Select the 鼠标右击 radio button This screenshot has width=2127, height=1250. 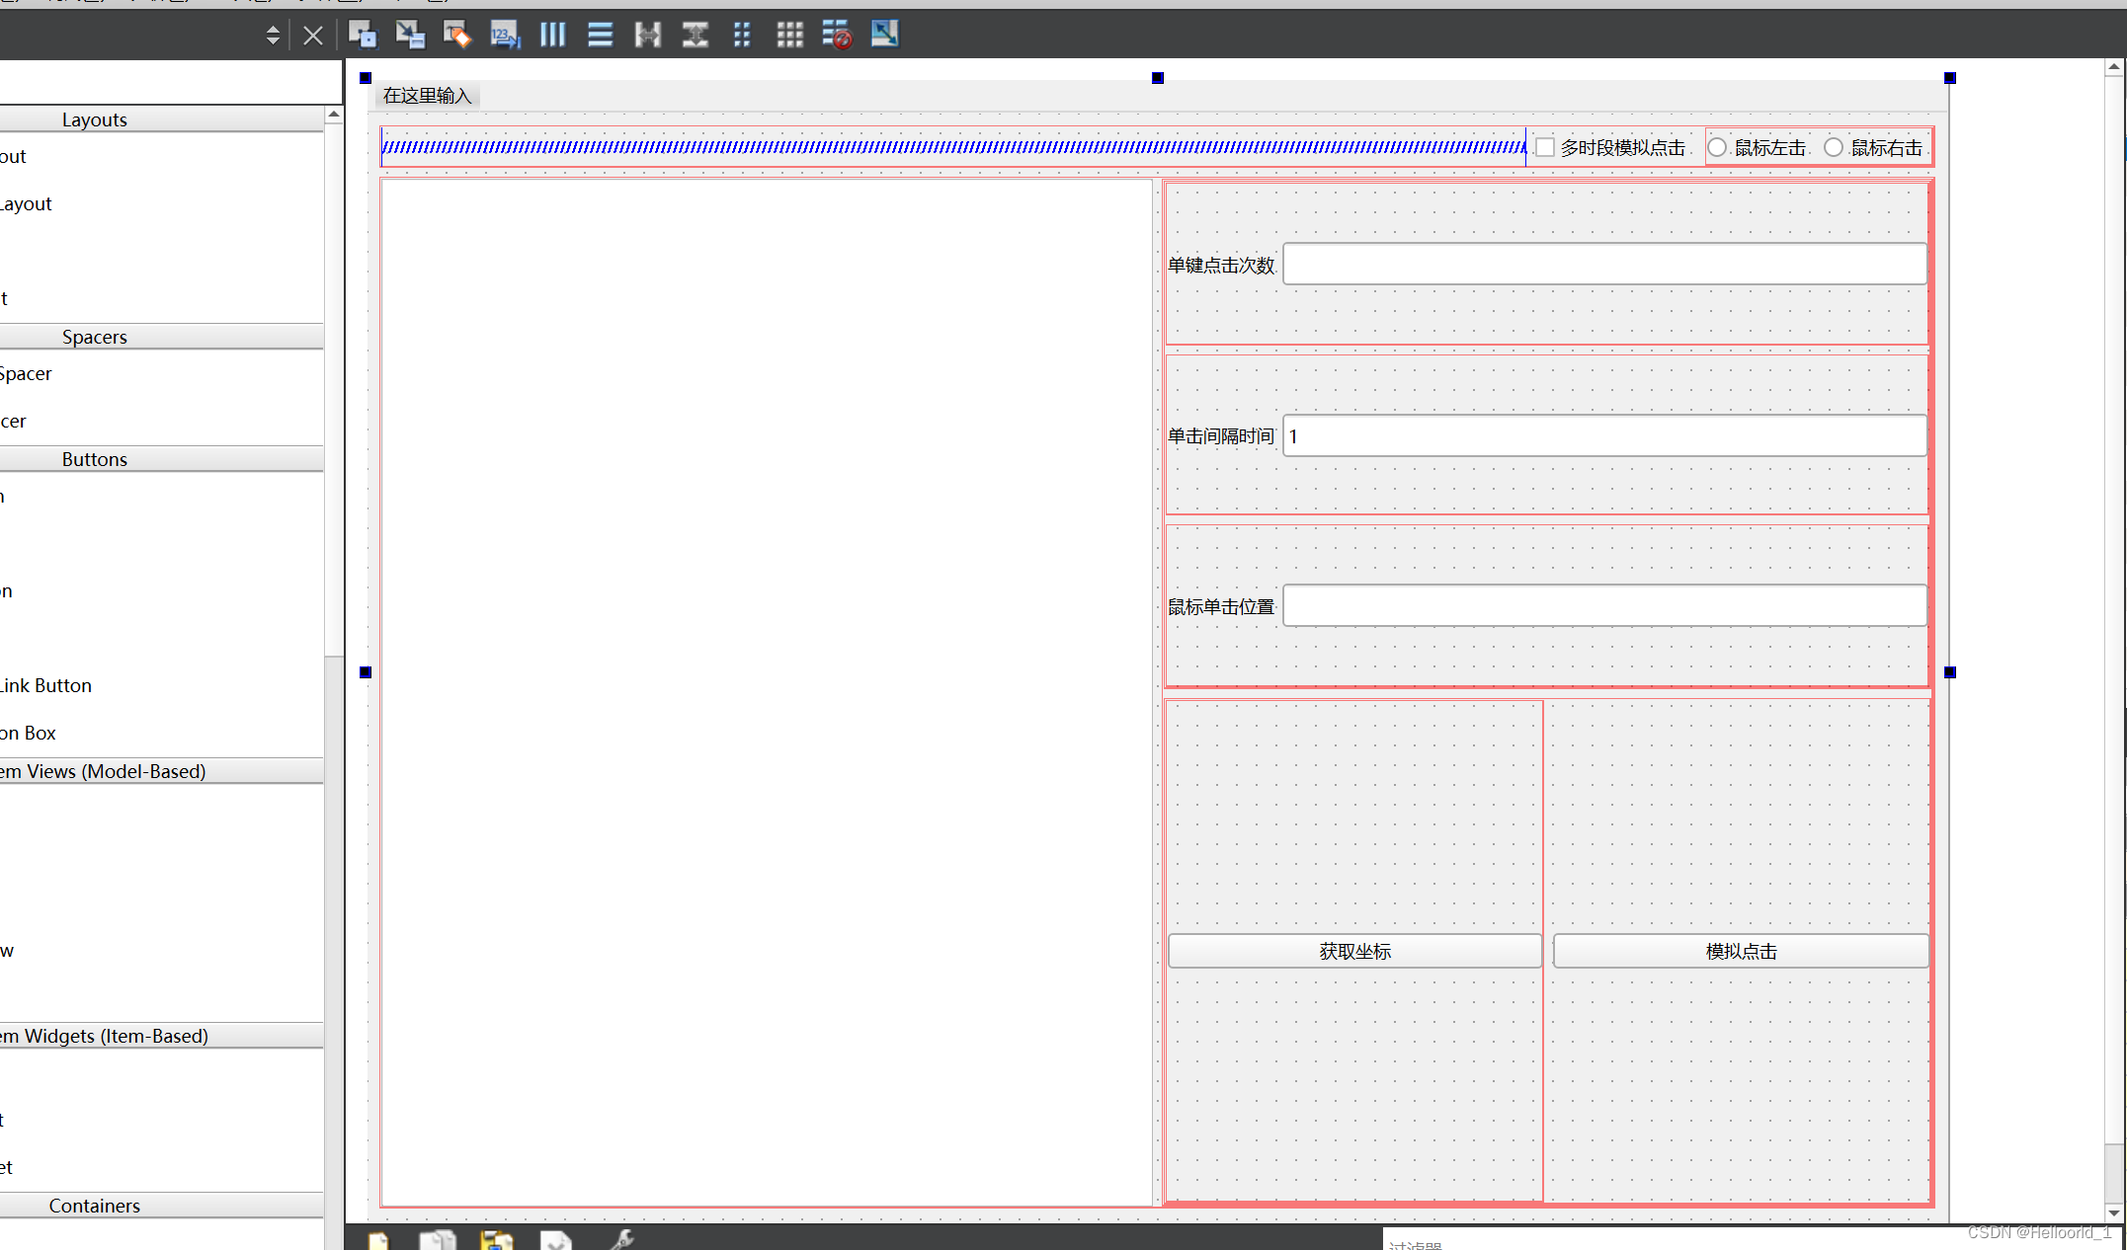[1834, 148]
